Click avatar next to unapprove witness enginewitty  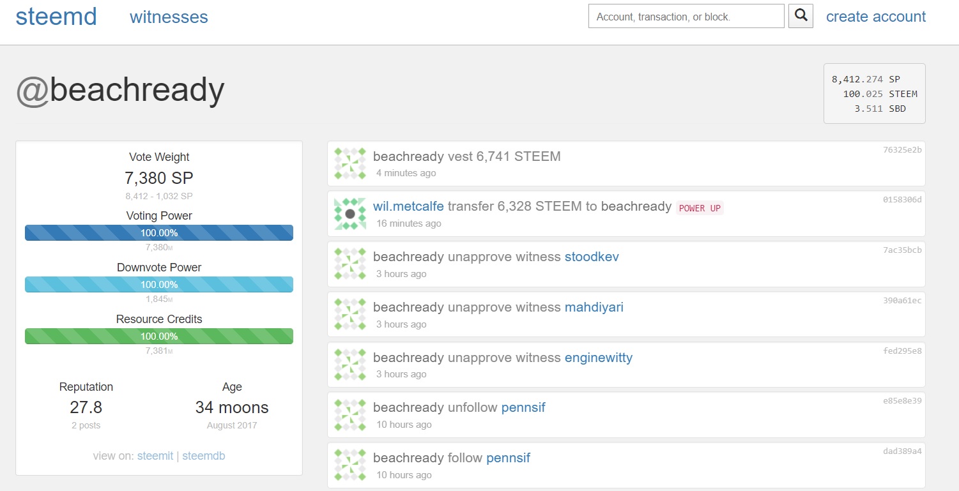click(350, 365)
